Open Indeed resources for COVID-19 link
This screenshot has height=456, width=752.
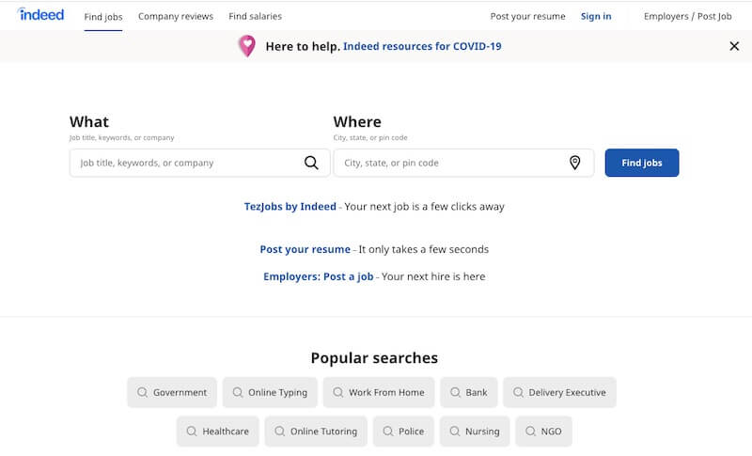422,46
